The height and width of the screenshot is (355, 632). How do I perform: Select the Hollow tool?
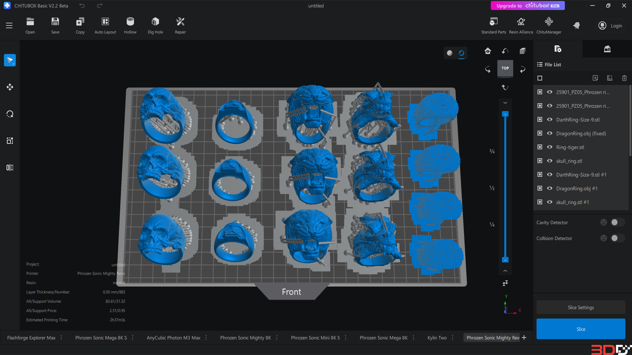[x=130, y=26]
